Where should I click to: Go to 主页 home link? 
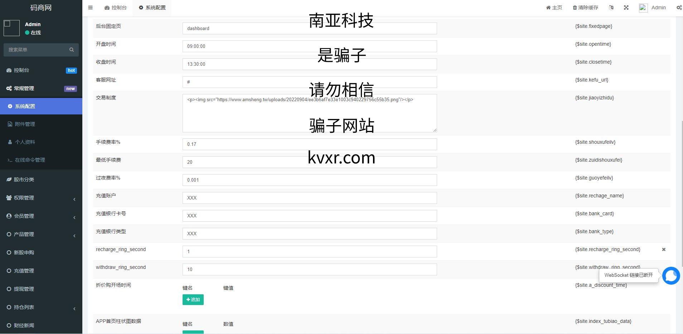pyautogui.click(x=554, y=8)
